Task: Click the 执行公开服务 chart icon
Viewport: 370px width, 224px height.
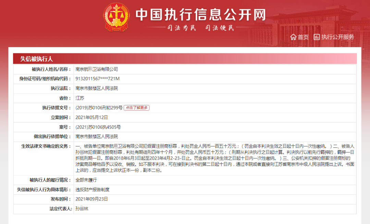Action: [x=317, y=37]
